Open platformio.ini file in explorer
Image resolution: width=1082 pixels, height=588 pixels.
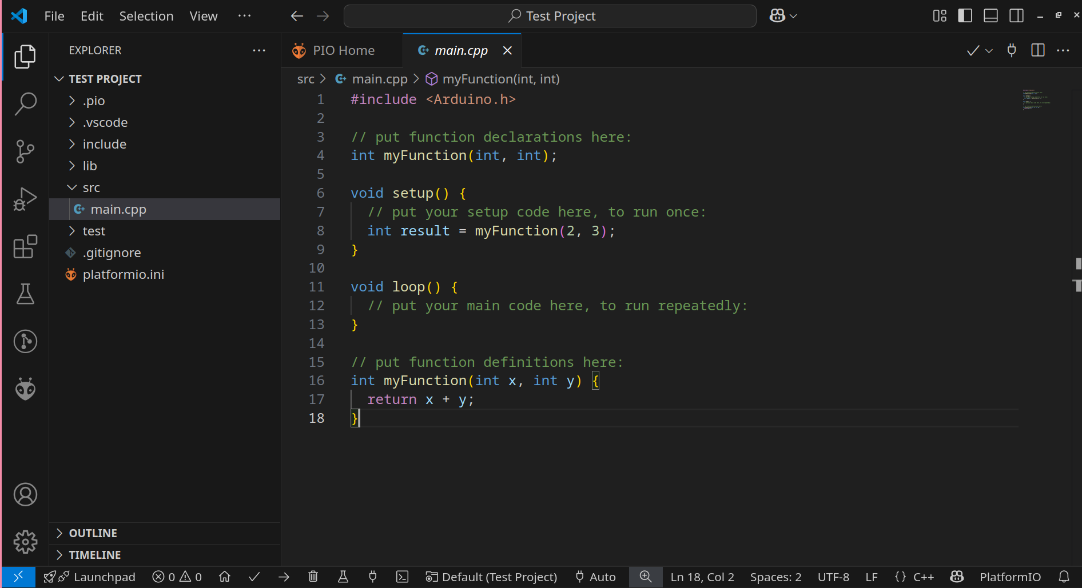pos(165,274)
